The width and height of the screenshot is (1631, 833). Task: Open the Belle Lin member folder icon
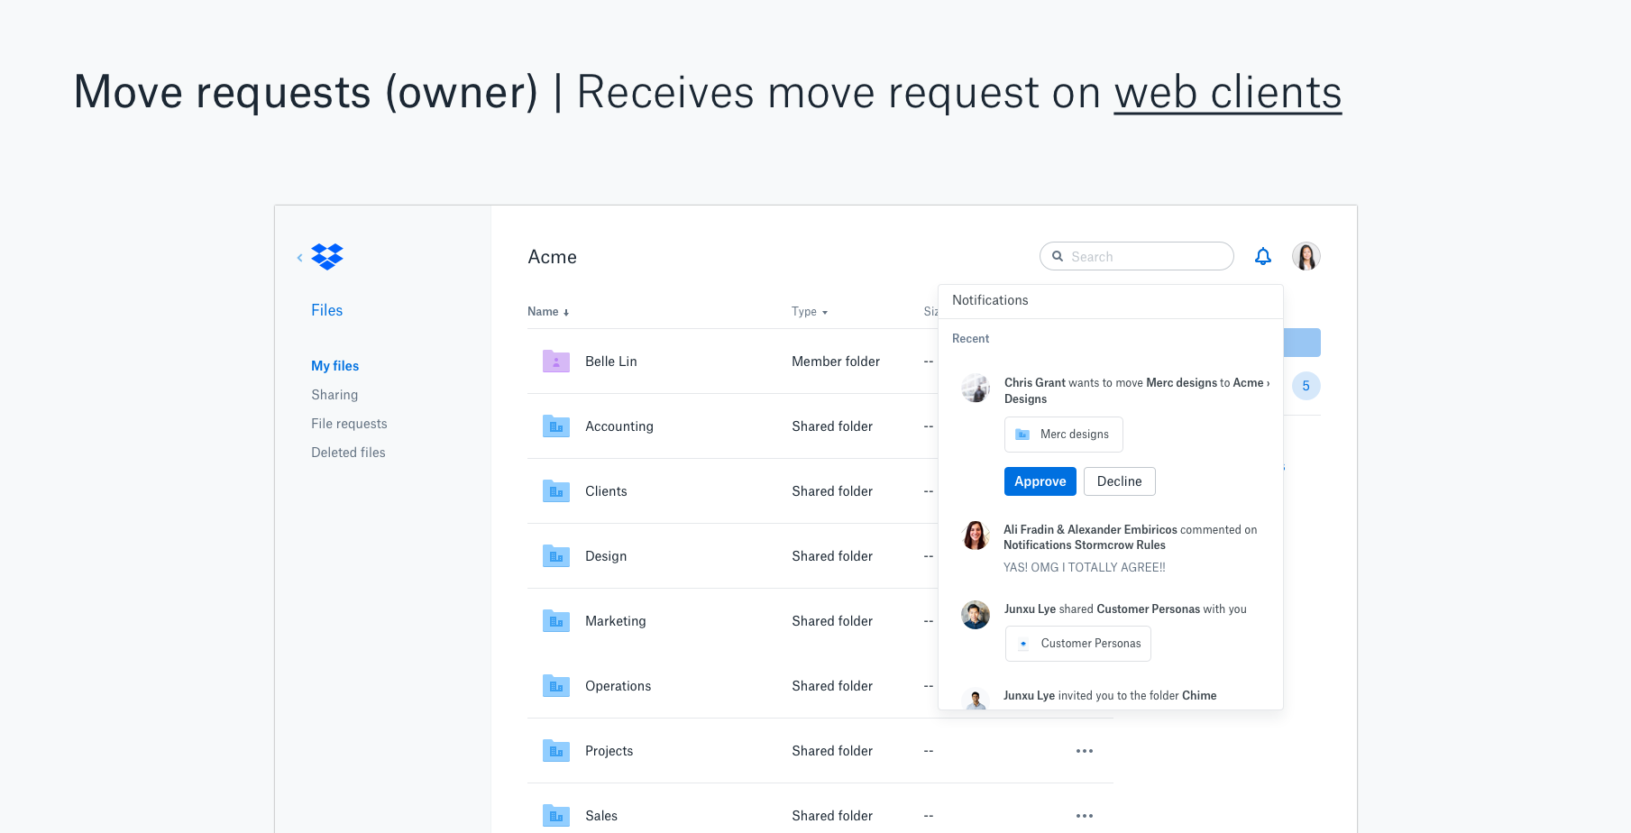[x=556, y=361]
